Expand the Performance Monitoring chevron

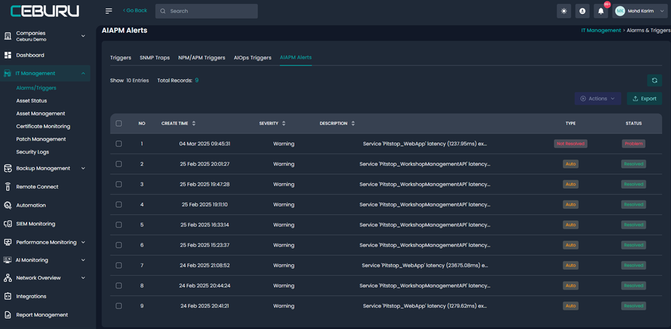[83, 242]
